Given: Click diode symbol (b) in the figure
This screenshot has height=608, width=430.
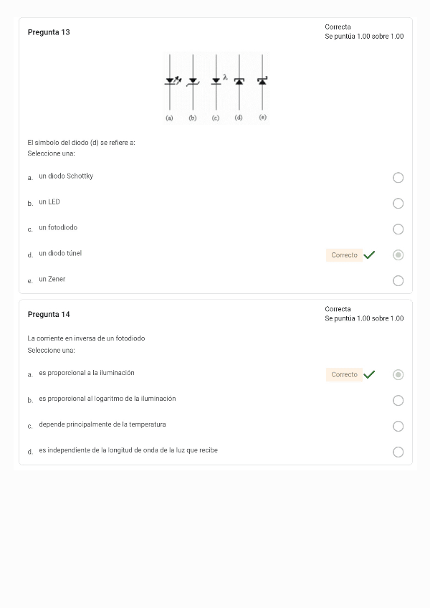Looking at the screenshot, I should click(x=192, y=81).
